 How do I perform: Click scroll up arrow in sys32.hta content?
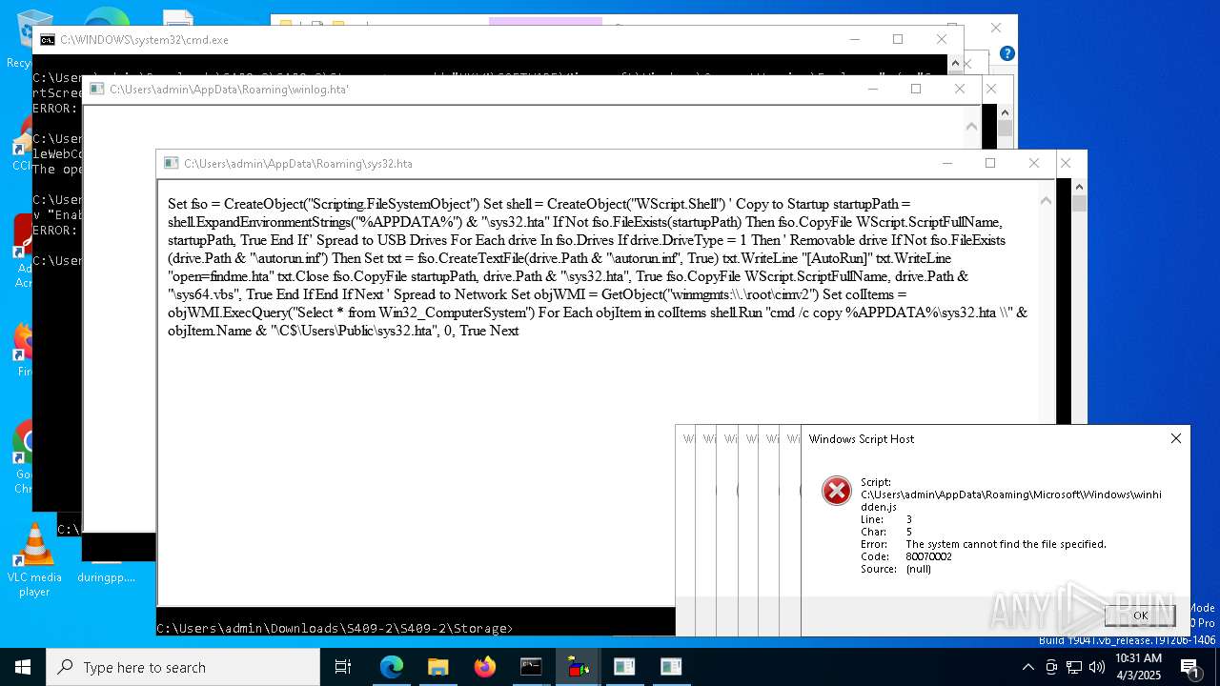1046,200
